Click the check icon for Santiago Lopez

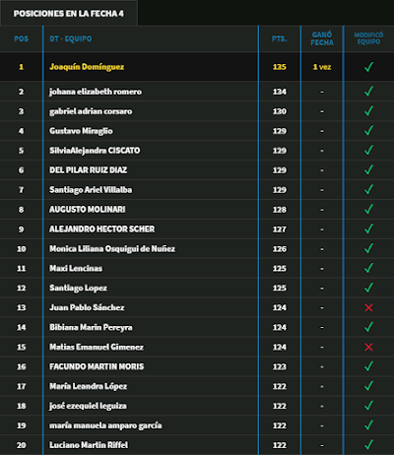click(x=368, y=288)
